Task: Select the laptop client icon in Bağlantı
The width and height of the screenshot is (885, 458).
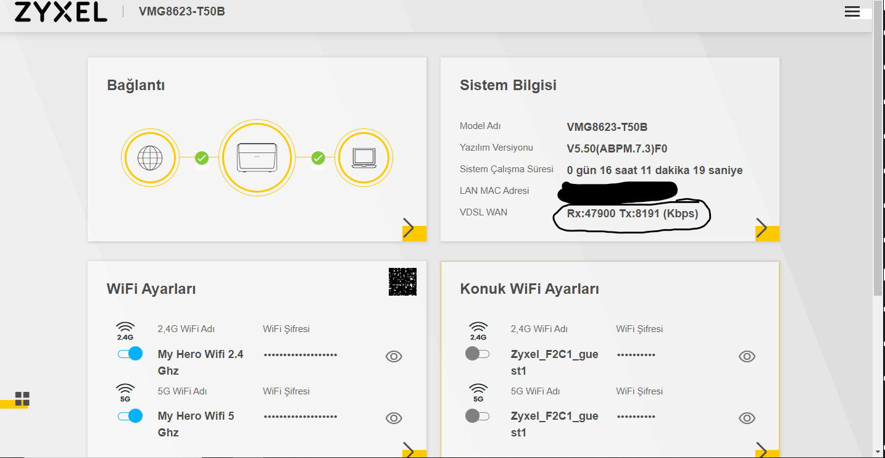Action: click(x=364, y=158)
